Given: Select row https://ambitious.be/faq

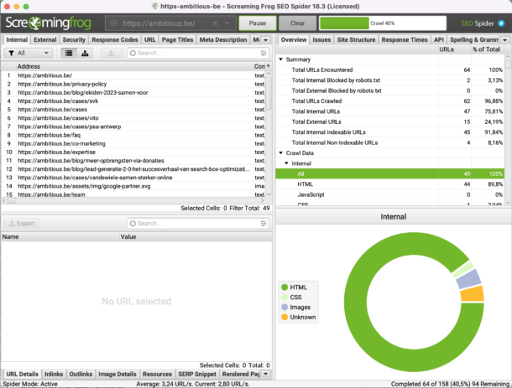Looking at the screenshot, I should coord(134,135).
